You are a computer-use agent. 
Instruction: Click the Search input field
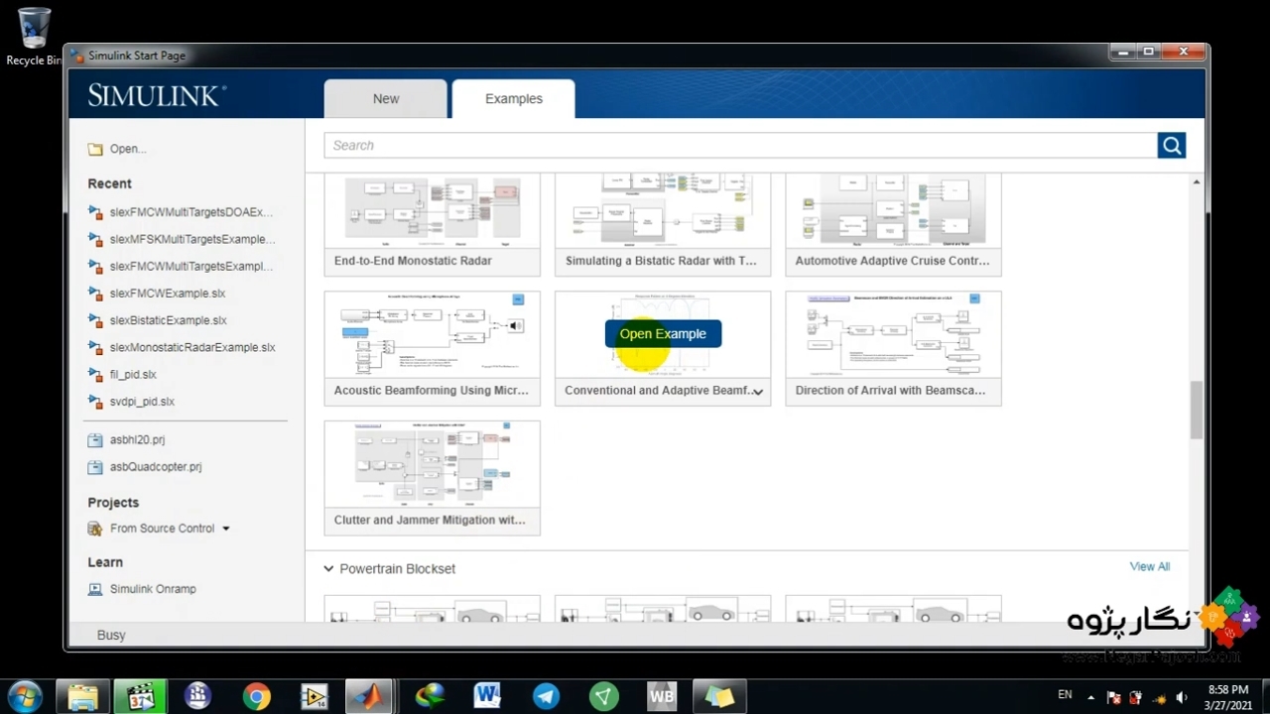739,146
